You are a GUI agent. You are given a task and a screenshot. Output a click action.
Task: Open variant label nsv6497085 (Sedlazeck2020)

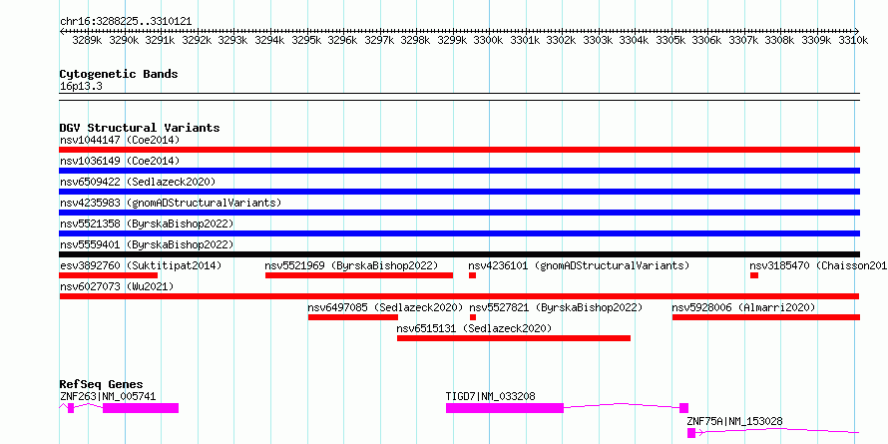coord(386,307)
